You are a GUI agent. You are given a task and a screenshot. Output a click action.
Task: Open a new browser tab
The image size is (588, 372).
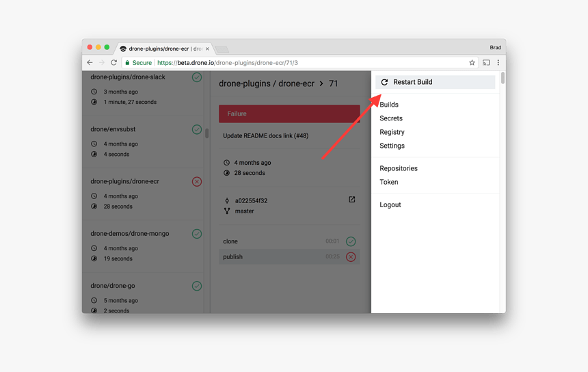(x=222, y=49)
